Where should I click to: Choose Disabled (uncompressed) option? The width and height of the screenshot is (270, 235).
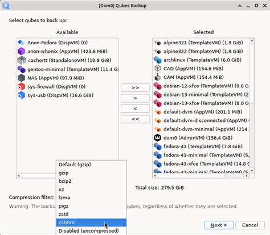pos(91,231)
